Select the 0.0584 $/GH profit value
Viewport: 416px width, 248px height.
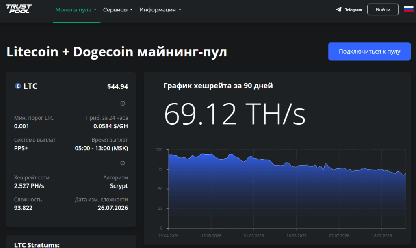(110, 126)
